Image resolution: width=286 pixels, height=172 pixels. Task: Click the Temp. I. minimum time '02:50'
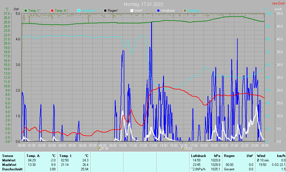pyautogui.click(x=65, y=160)
